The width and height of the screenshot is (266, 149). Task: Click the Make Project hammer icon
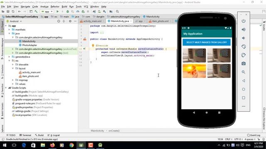point(36,12)
